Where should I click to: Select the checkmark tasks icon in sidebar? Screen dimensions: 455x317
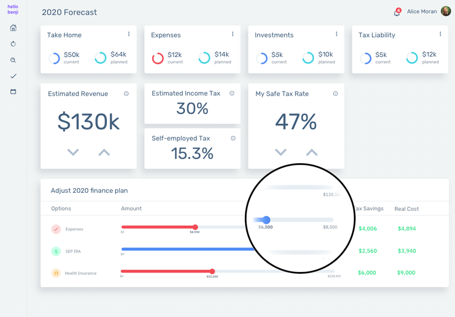point(13,76)
